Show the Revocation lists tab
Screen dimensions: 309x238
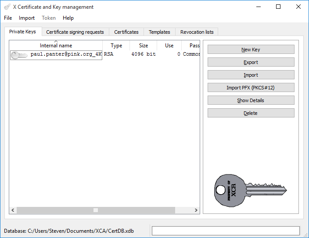(x=197, y=32)
